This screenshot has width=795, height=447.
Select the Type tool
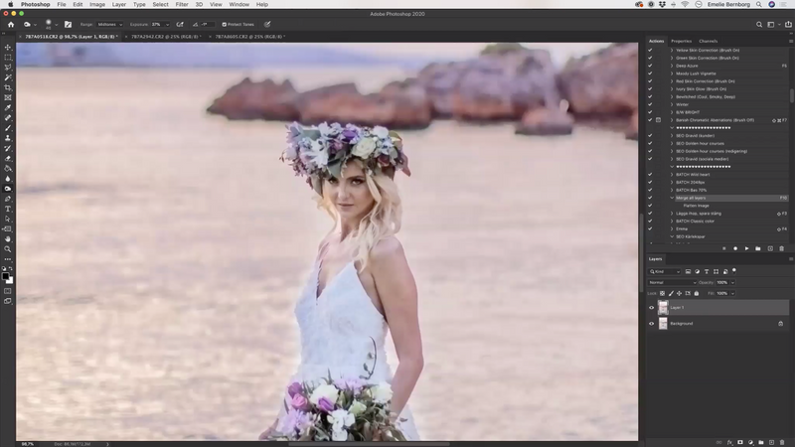8,209
